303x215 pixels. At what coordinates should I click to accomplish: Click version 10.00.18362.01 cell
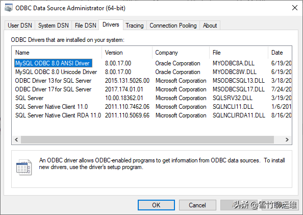point(124,98)
